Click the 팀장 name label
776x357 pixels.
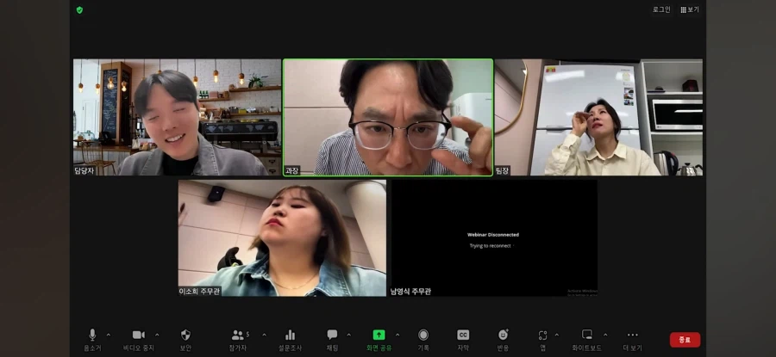click(503, 170)
